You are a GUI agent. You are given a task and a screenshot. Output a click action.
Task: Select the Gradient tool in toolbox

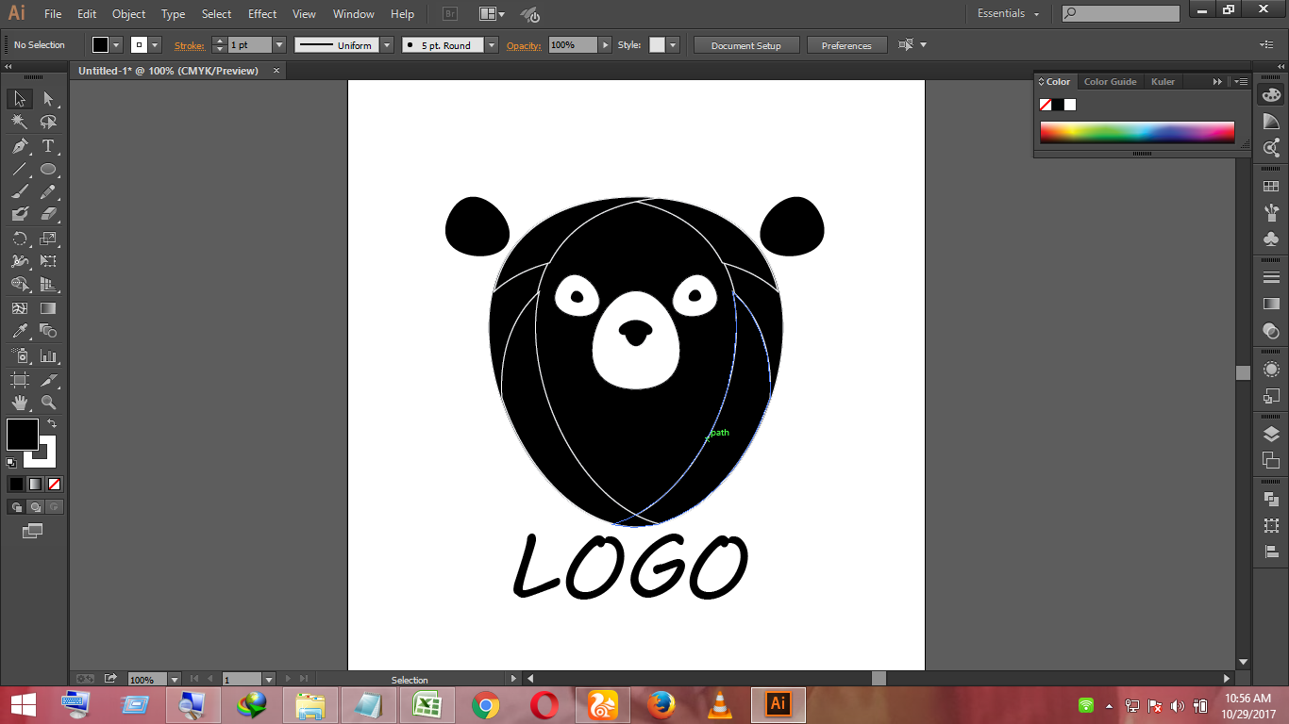click(x=49, y=308)
